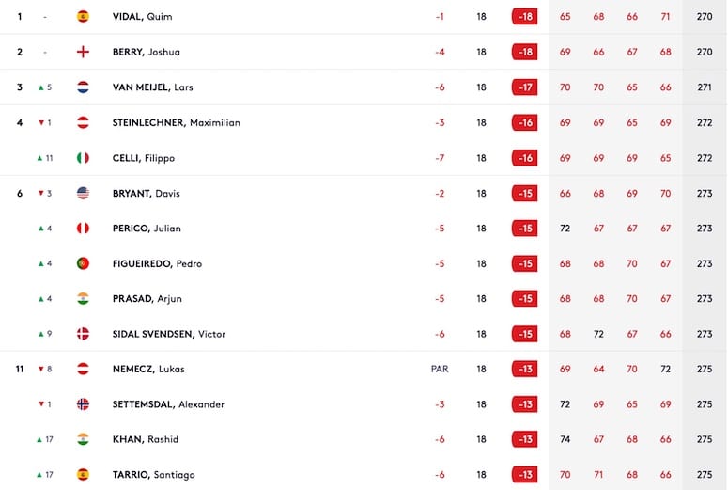Screen dimensions: 728x490
Task: Click the green up-11 position change for CELLI
Action: [x=45, y=158]
